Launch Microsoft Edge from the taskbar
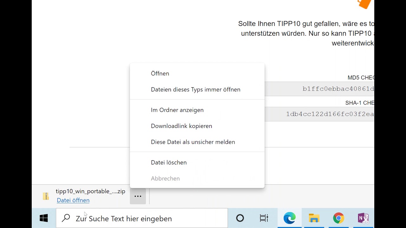Screen dimensions: 406x228 coord(289,218)
